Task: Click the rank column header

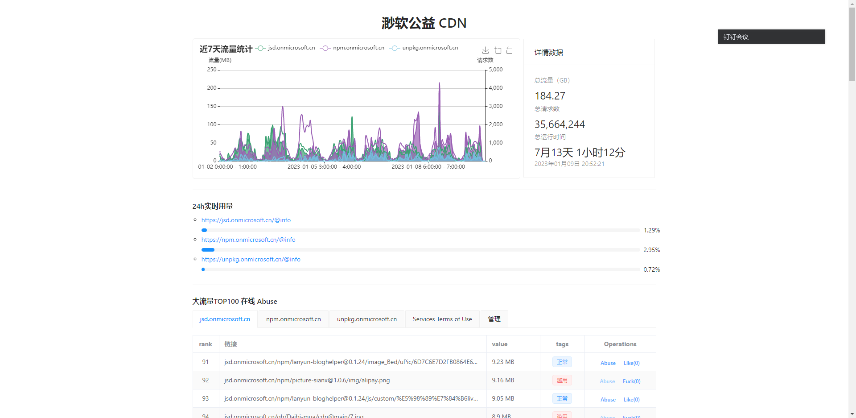Action: (x=206, y=344)
